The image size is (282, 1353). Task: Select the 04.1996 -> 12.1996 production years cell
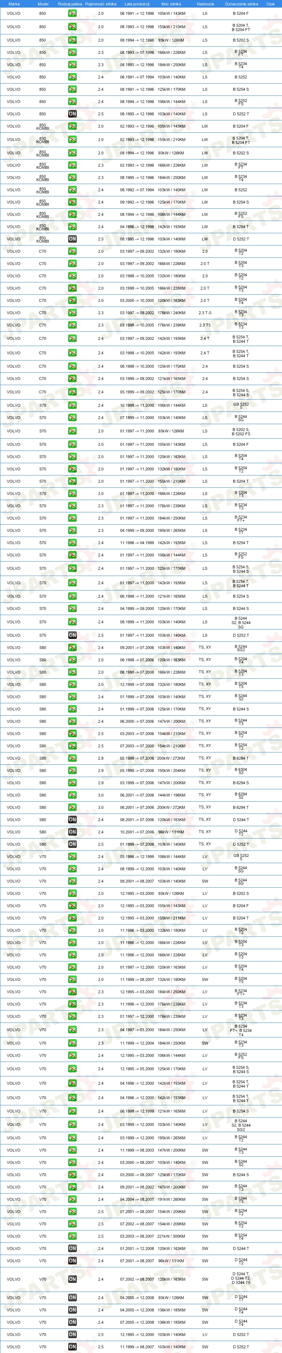(x=137, y=227)
